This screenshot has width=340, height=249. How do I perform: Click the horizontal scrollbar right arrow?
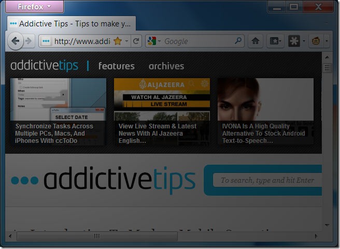coord(316,236)
